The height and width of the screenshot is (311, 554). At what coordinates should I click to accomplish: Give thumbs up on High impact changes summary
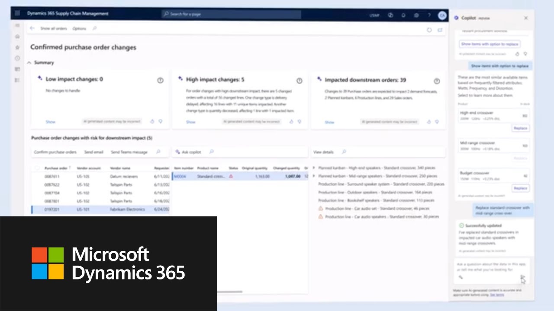click(x=291, y=122)
